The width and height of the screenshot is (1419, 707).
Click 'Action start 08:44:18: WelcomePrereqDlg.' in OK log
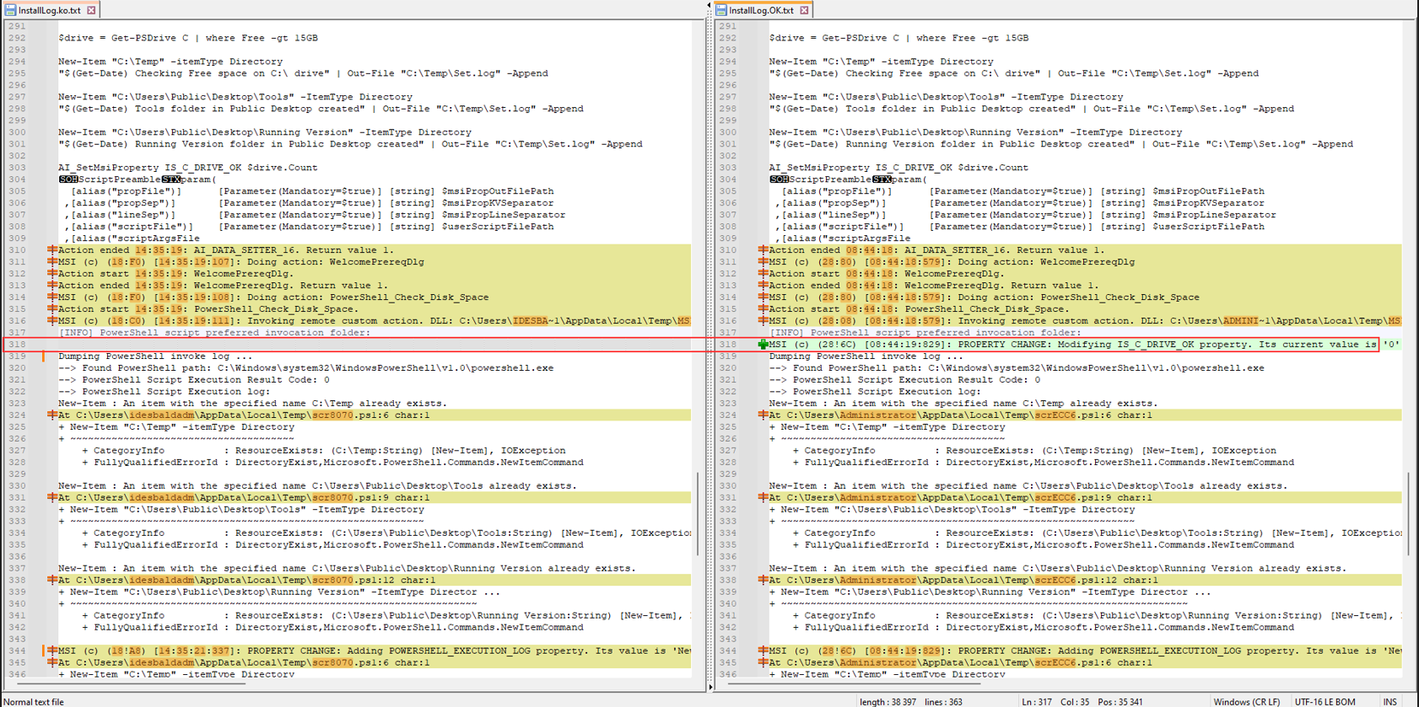point(887,274)
